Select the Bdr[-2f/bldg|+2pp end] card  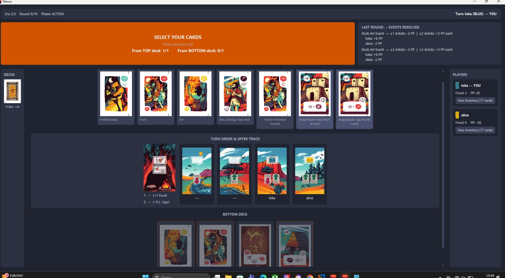point(235,97)
